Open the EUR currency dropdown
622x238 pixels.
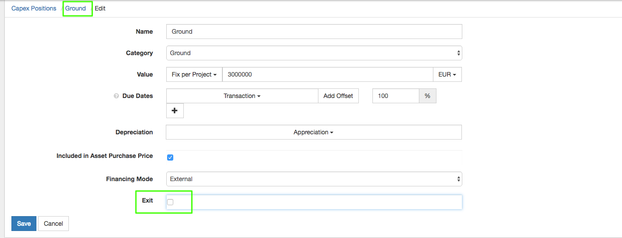pyautogui.click(x=447, y=74)
